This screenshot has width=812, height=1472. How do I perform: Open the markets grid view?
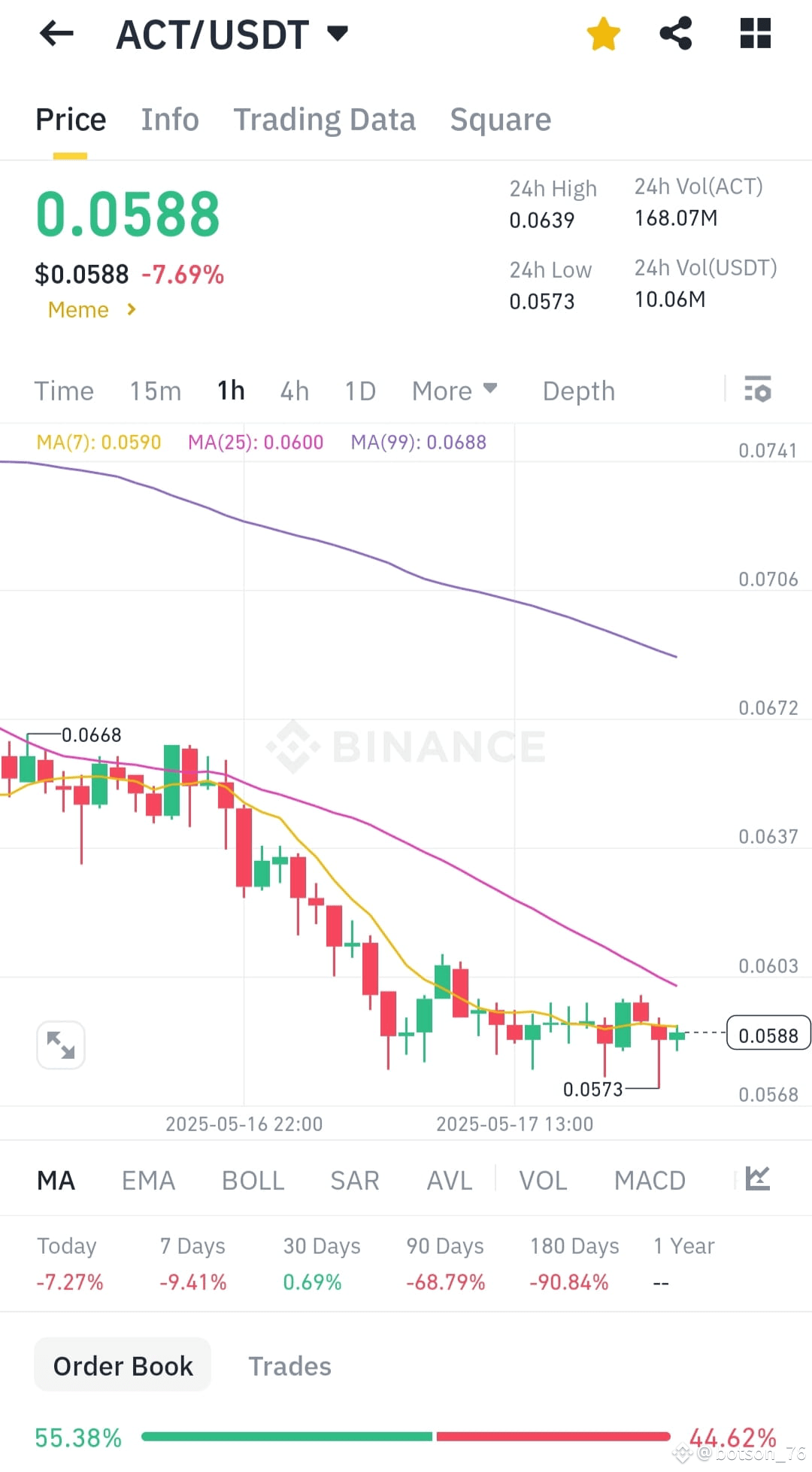(x=754, y=33)
